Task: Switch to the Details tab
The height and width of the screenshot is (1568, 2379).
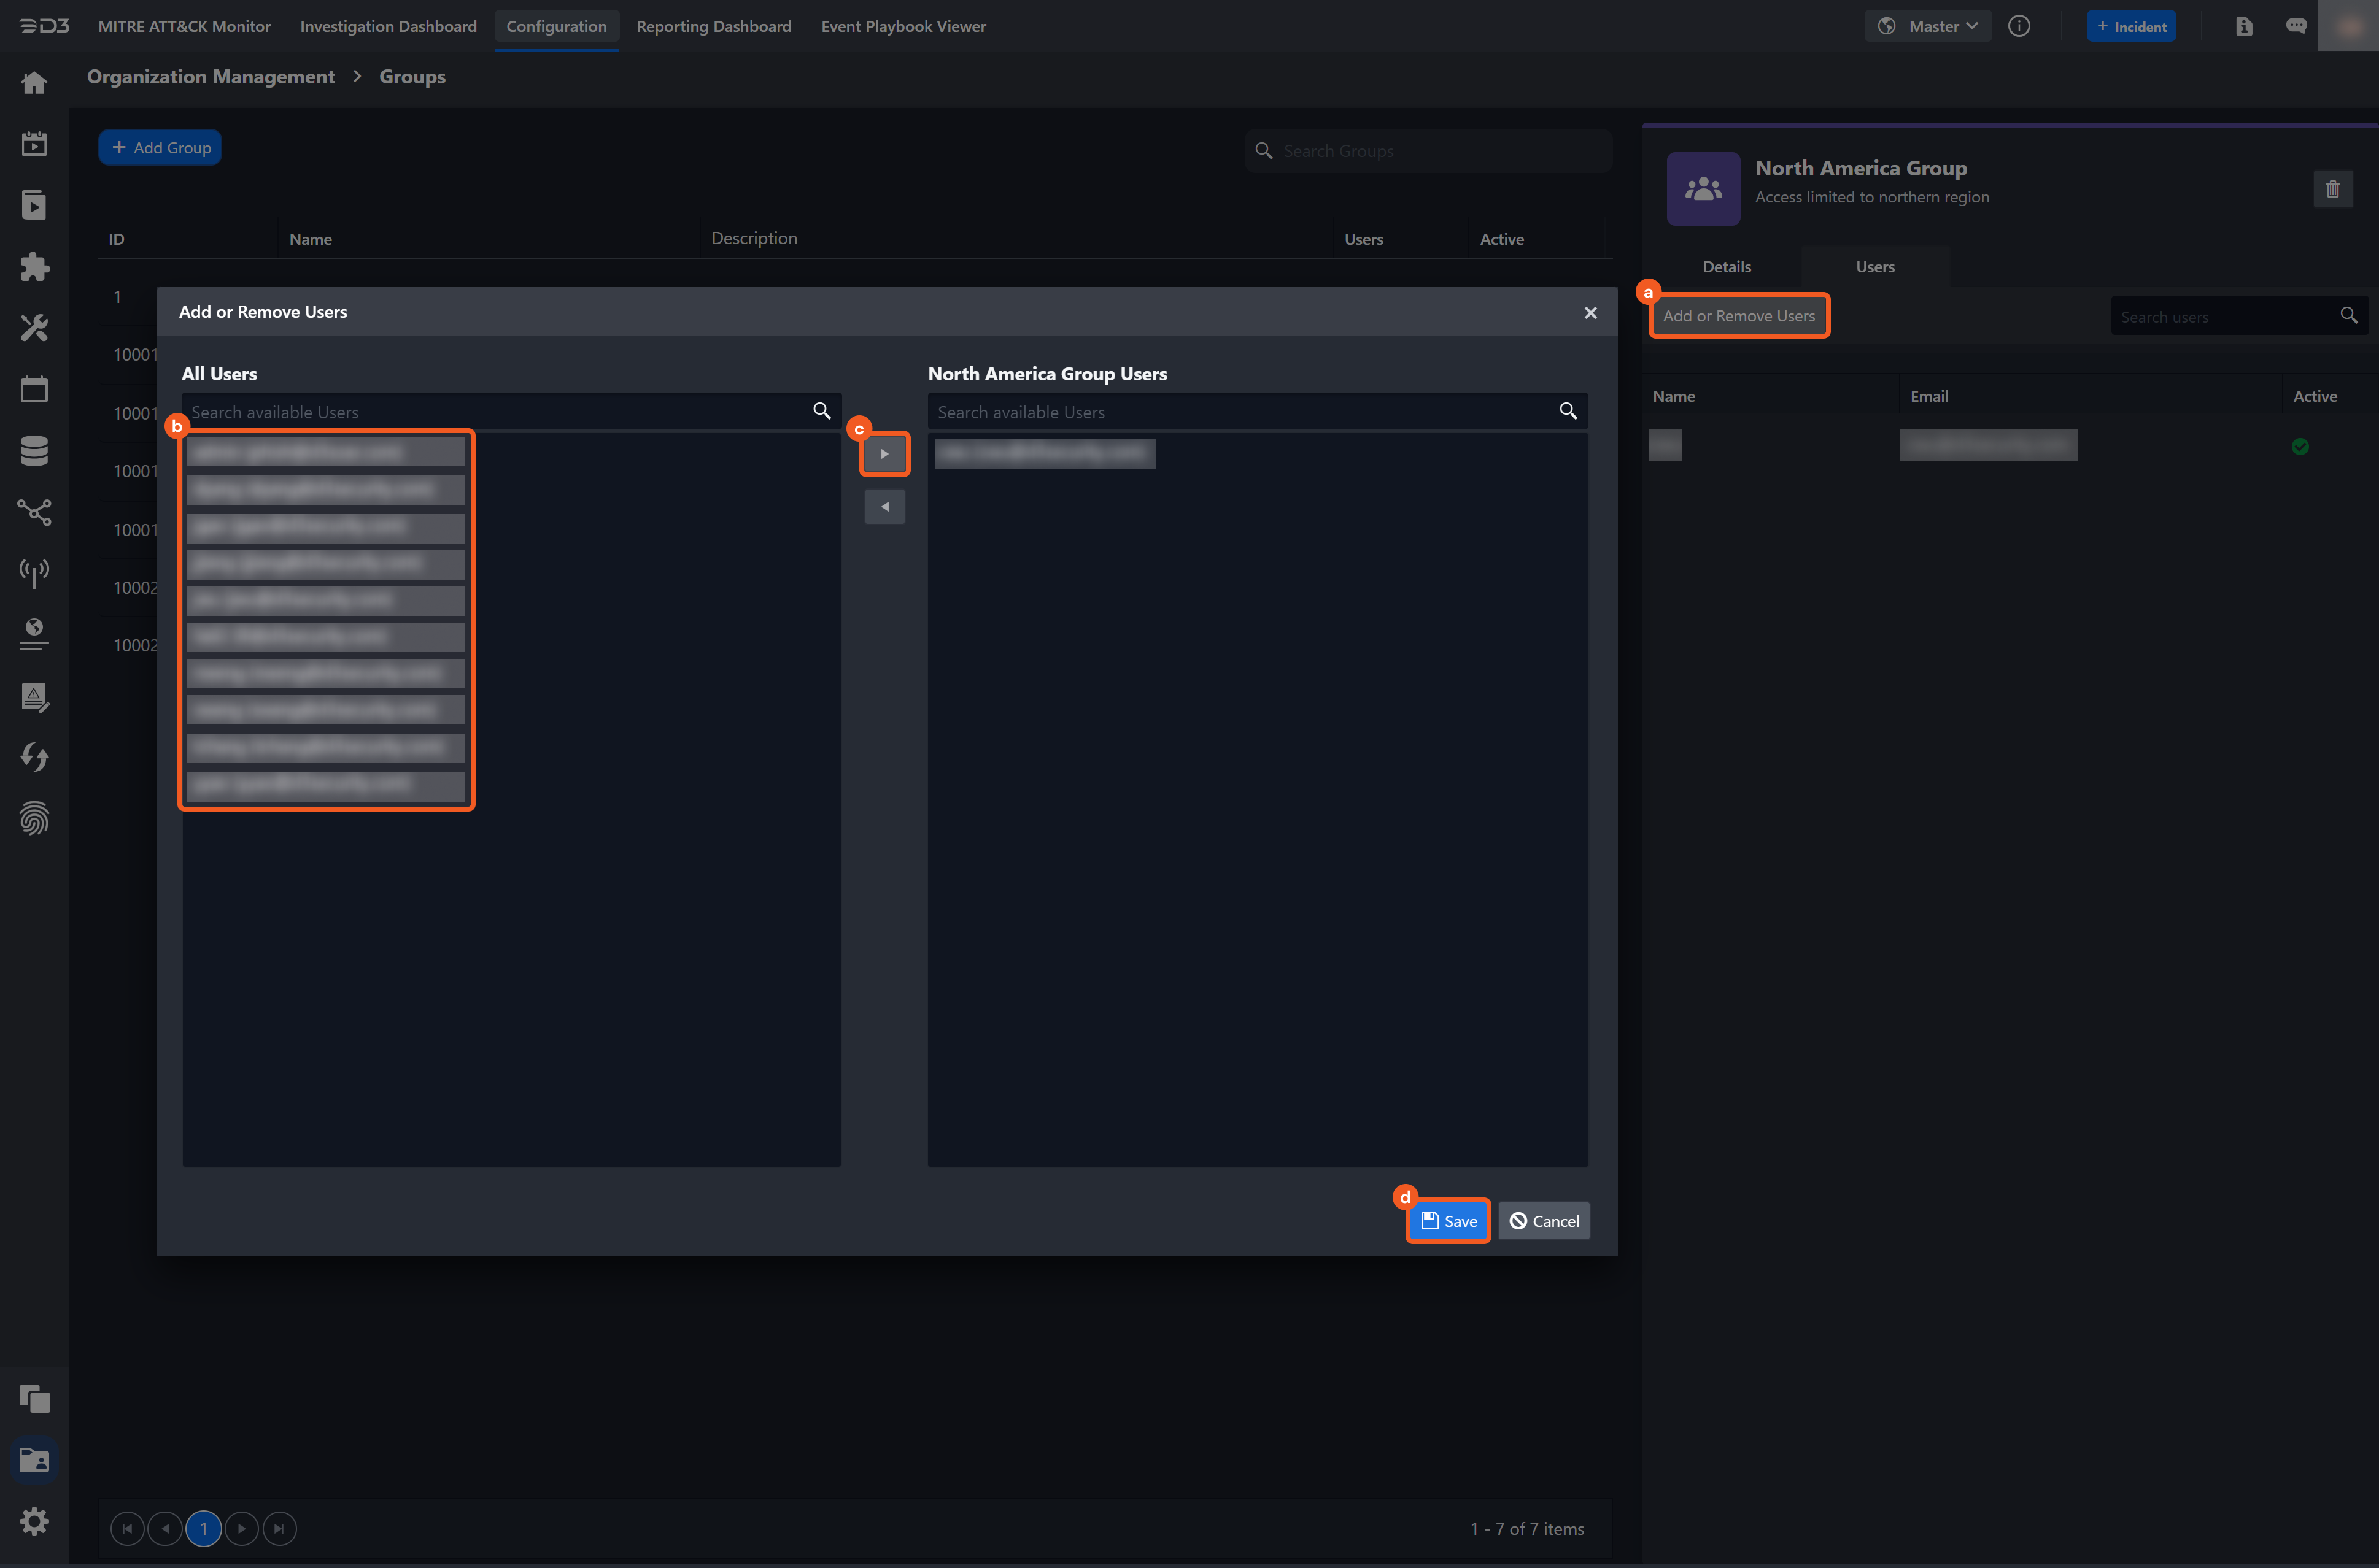Action: pyautogui.click(x=1726, y=267)
